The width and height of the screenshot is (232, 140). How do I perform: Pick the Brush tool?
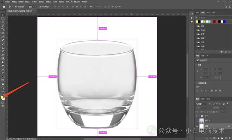pyautogui.click(x=3, y=44)
